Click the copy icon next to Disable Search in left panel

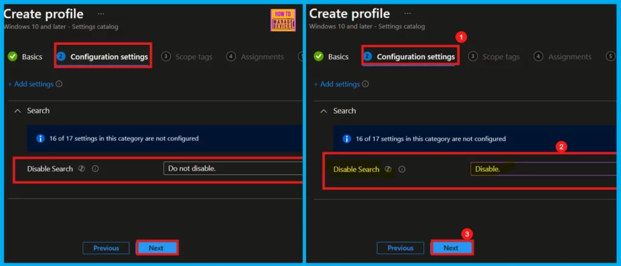[x=82, y=168]
